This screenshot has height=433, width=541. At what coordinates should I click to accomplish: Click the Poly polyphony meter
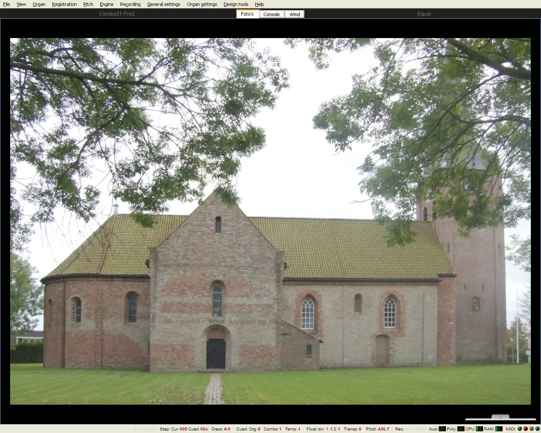pos(461,429)
